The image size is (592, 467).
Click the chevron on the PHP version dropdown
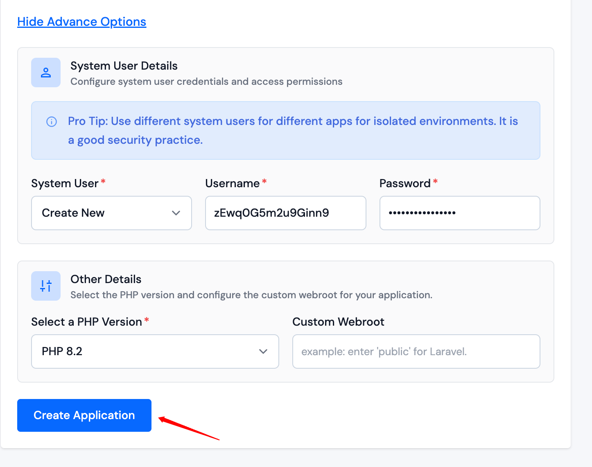click(x=263, y=351)
